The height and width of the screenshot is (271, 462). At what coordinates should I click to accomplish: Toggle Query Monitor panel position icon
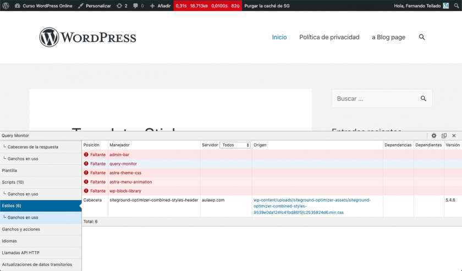pos(444,135)
